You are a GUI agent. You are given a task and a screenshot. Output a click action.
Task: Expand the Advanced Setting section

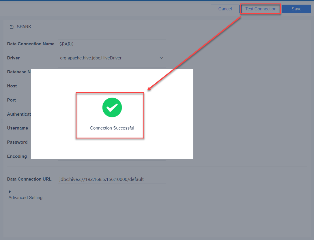[10, 191]
